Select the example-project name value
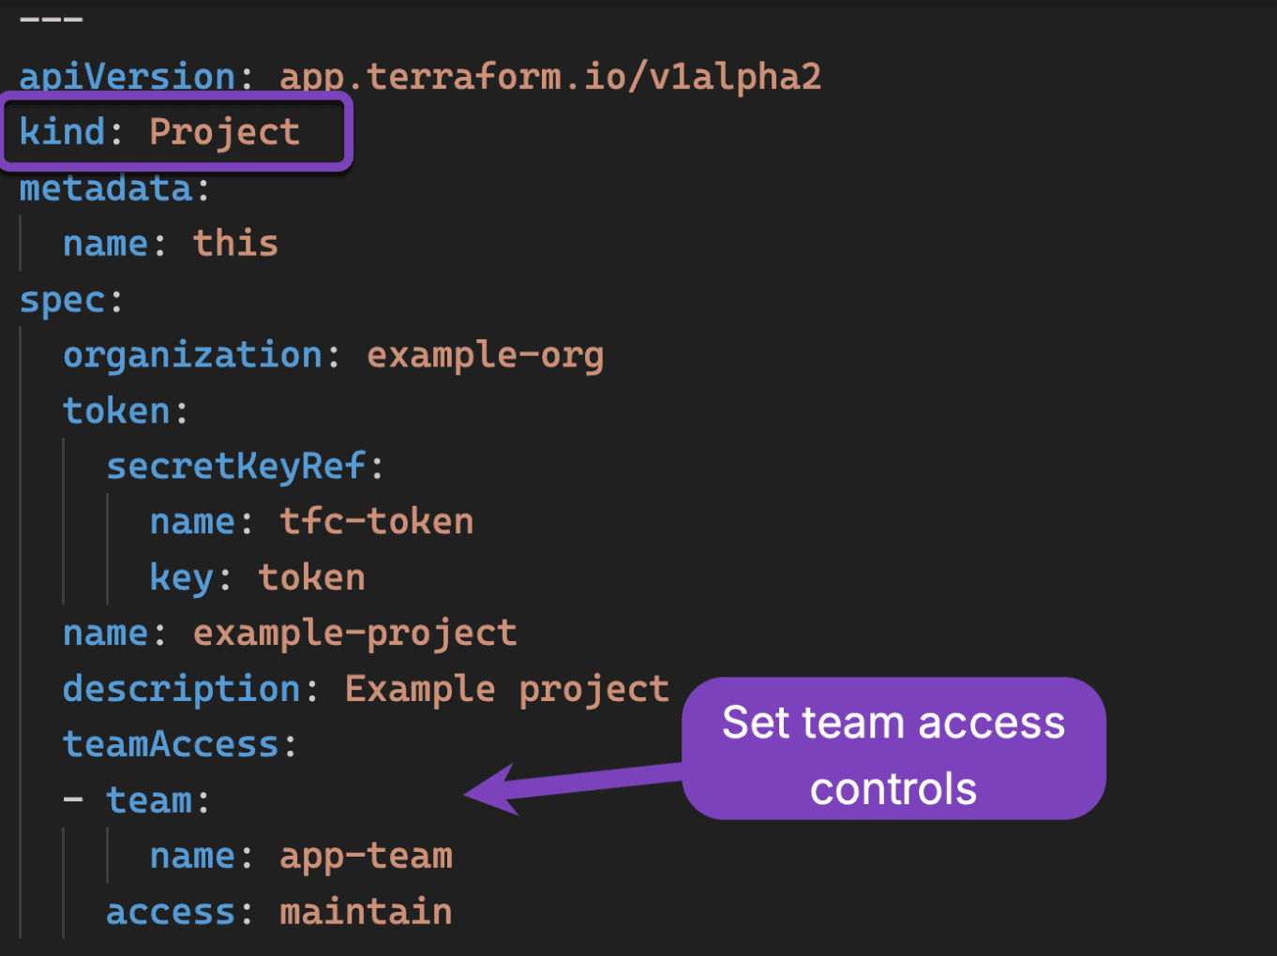Image resolution: width=1277 pixels, height=956 pixels. click(x=354, y=633)
